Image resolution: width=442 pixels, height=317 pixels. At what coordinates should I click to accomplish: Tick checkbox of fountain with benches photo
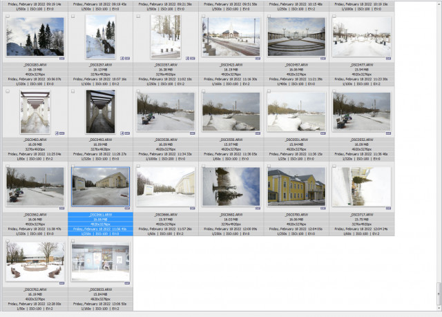(x=8, y=241)
